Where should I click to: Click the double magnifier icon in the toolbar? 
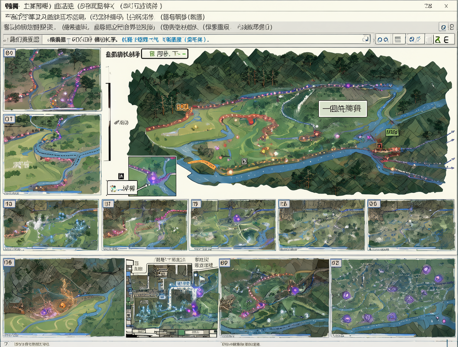(383, 40)
